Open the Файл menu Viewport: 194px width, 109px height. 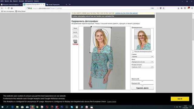pos(2,1)
